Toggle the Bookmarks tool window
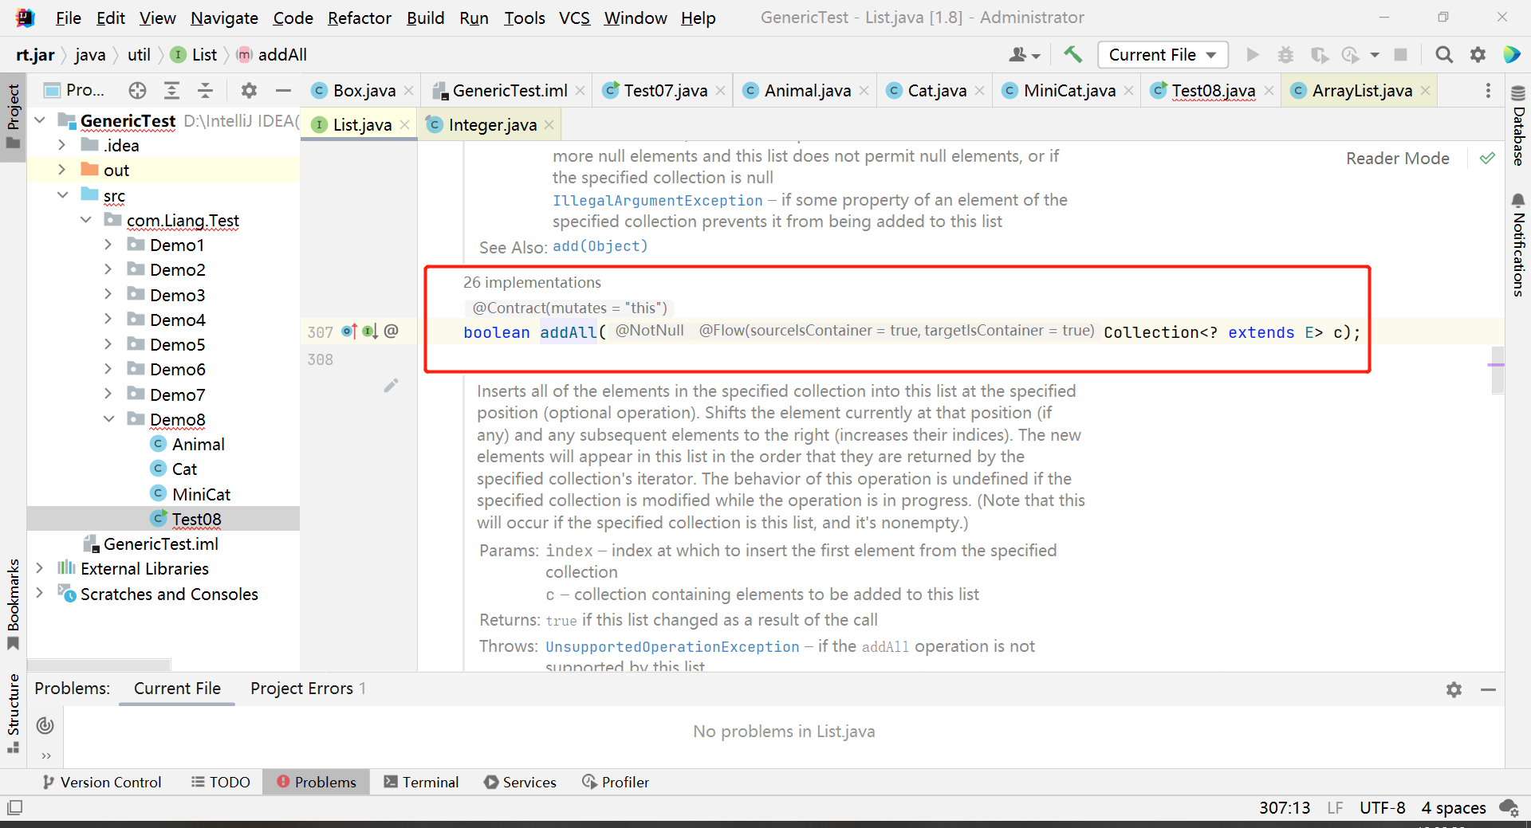The height and width of the screenshot is (828, 1531). (13, 605)
